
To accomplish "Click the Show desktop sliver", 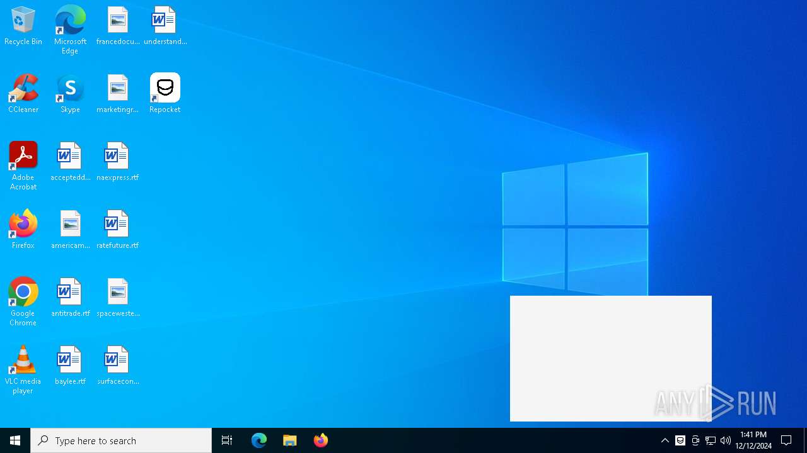I will pyautogui.click(x=805, y=440).
